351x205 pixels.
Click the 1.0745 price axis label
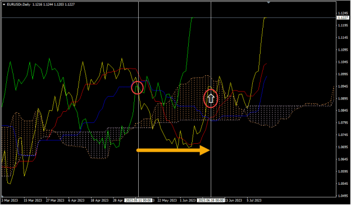click(343, 135)
